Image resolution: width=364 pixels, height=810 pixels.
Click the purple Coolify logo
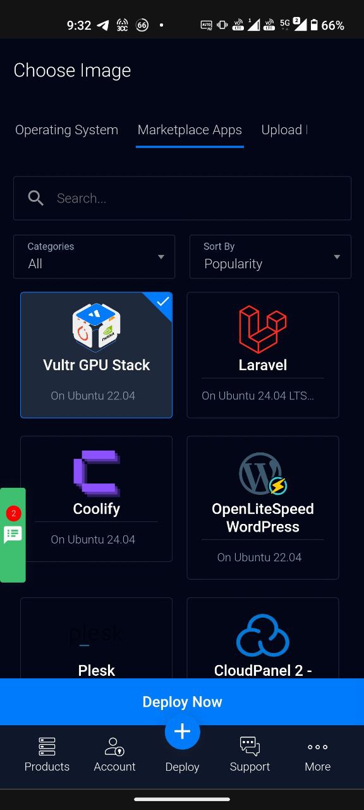pyautogui.click(x=96, y=473)
